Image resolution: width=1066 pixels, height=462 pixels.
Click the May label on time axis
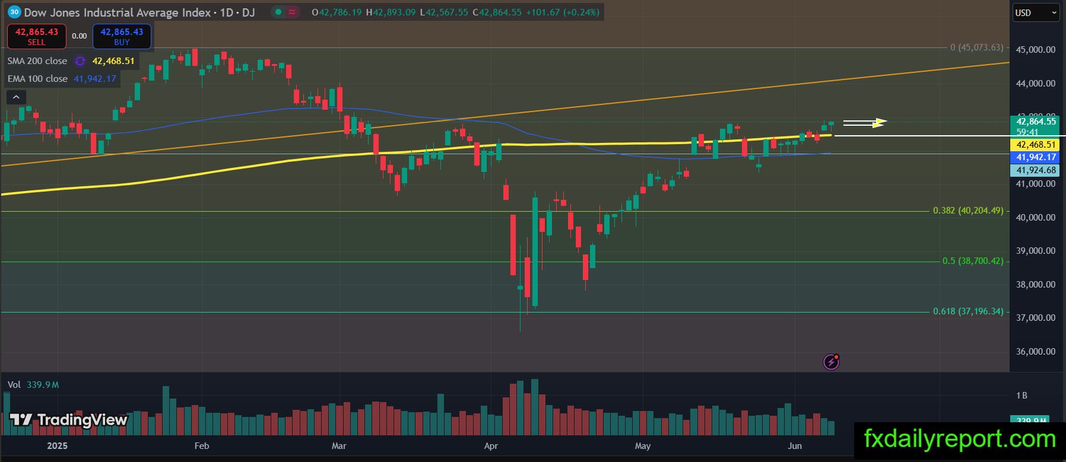643,446
